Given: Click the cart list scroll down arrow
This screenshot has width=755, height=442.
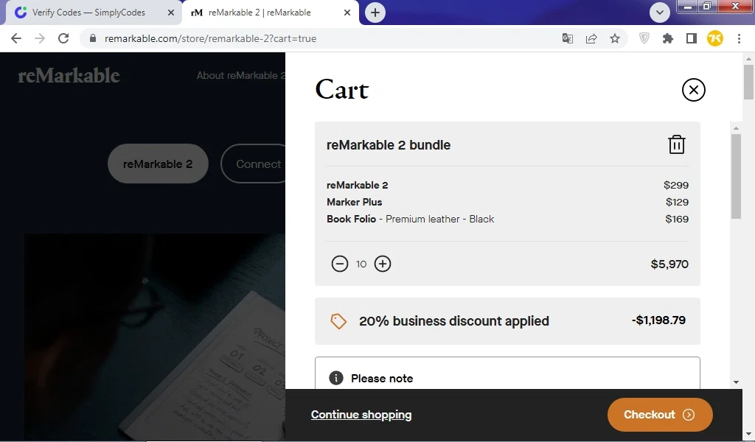Looking at the screenshot, I should tap(736, 382).
